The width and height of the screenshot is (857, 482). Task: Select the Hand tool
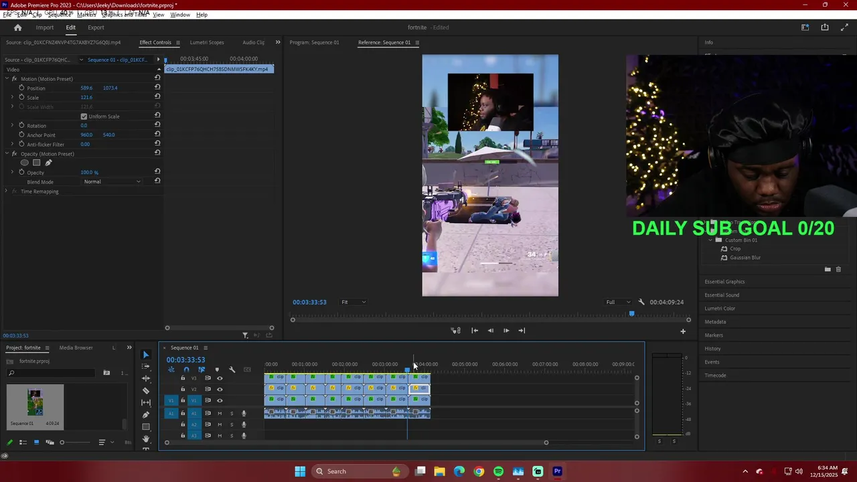point(146,439)
